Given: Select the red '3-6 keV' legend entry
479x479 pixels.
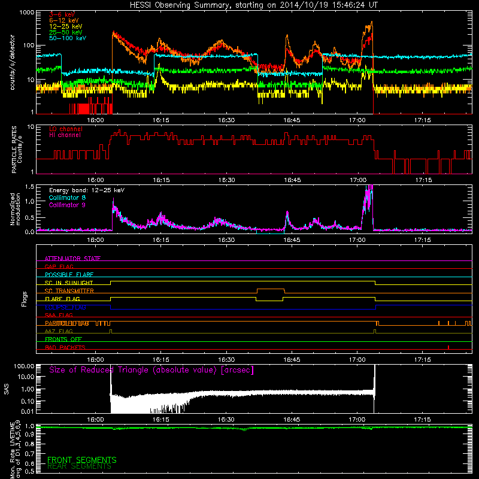Looking at the screenshot, I should pos(62,14).
